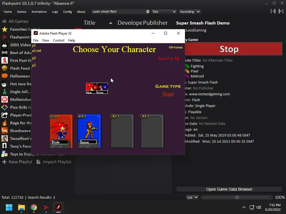This screenshot has height=214, width=286.
Task: Open the Tasselfoot's playlist icon
Action: (4, 138)
